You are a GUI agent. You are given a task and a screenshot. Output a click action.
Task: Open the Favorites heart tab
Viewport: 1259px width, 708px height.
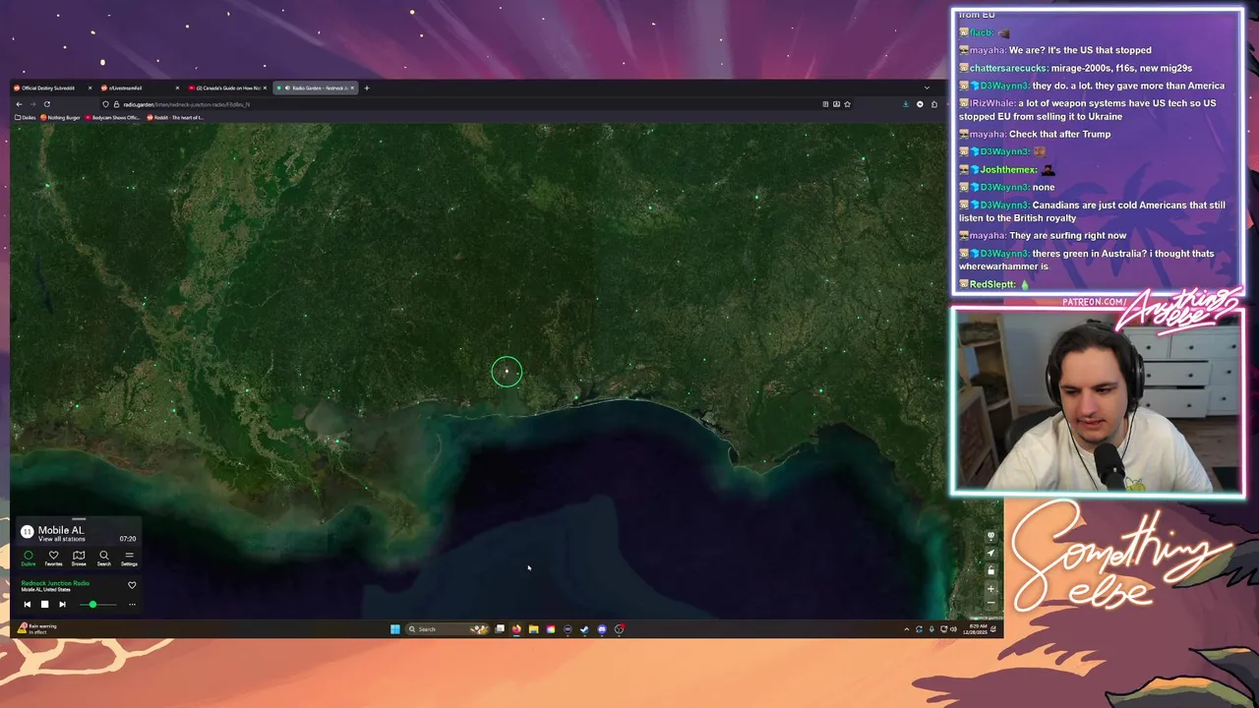pos(53,560)
